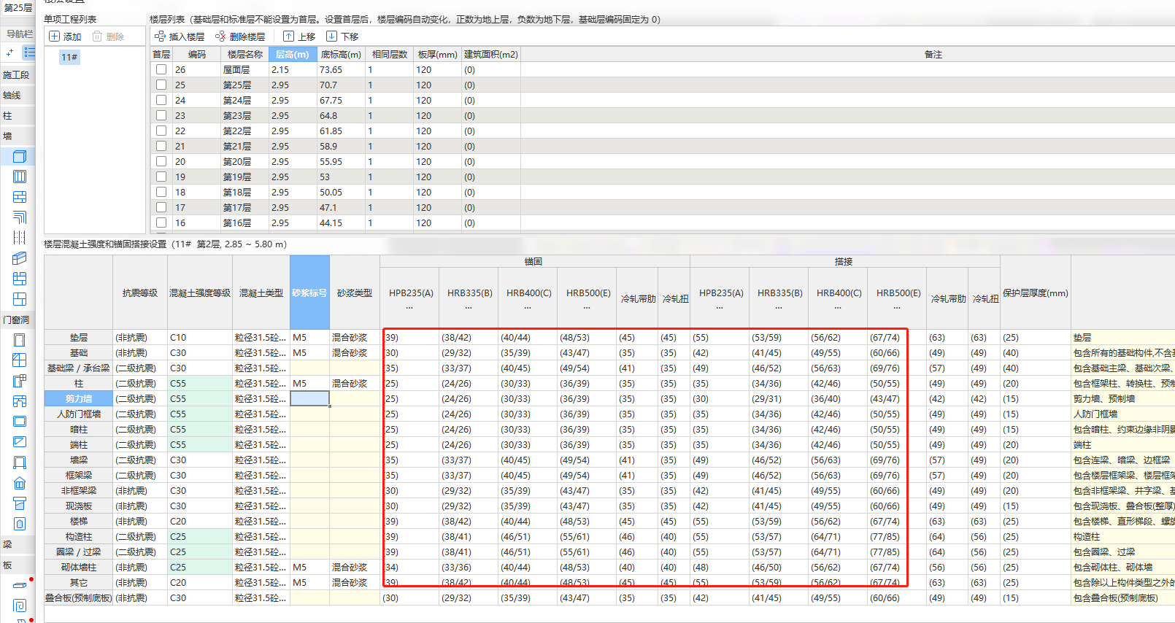Click the dashed vertical lines wall icon
Image resolution: width=1175 pixels, height=623 pixels.
click(20, 238)
